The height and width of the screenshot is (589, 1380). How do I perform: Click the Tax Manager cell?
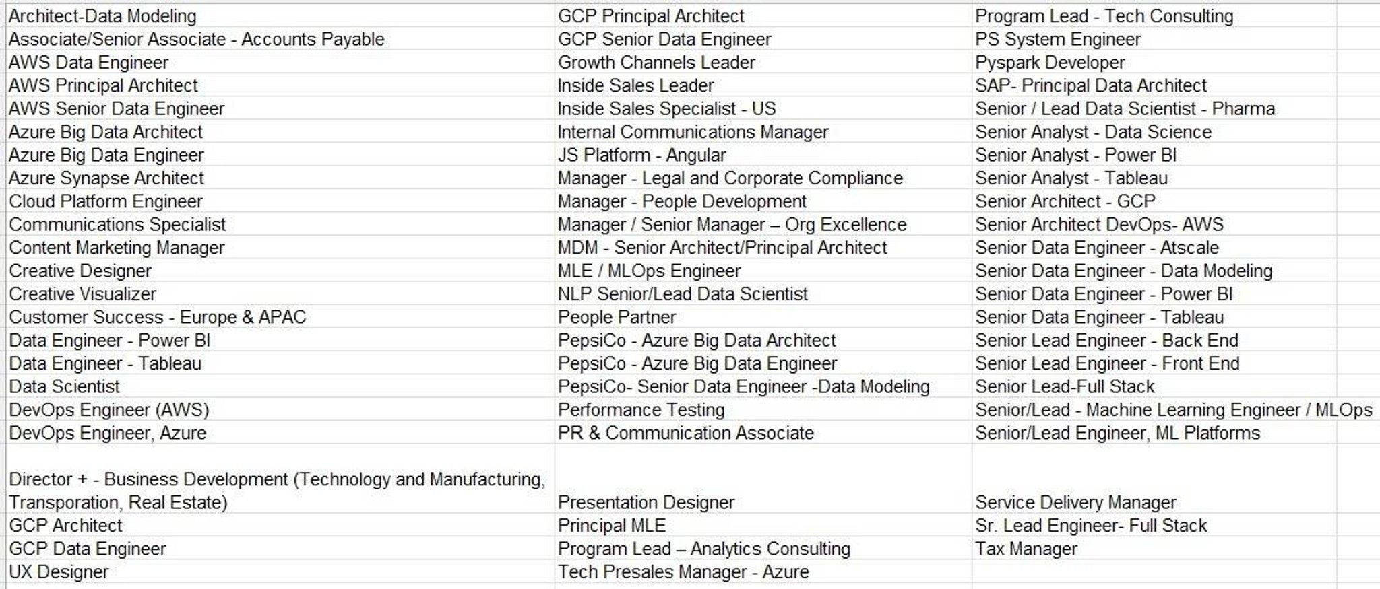tap(1154, 549)
